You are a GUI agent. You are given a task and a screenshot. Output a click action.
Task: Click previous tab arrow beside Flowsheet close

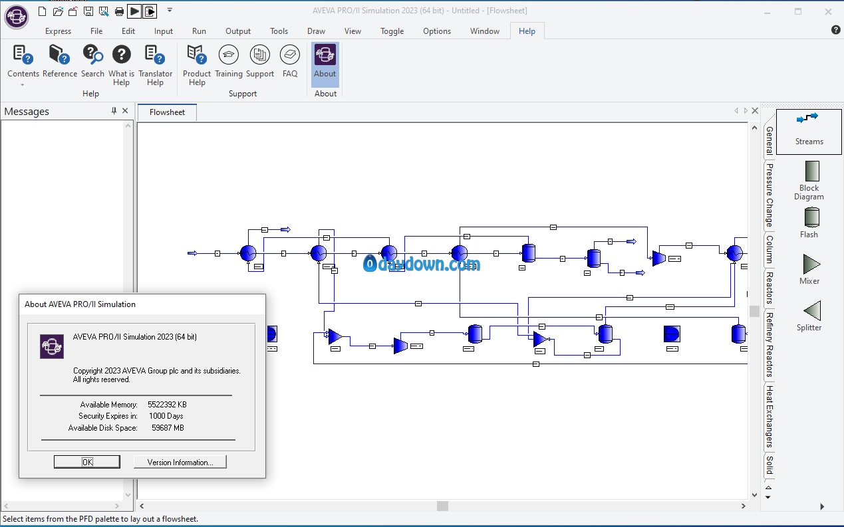[736, 111]
